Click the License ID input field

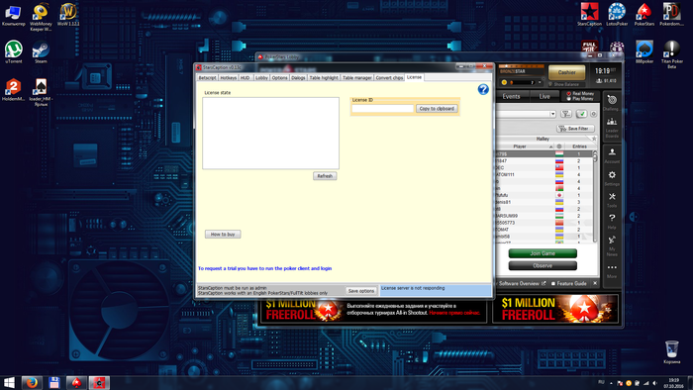[x=382, y=109]
